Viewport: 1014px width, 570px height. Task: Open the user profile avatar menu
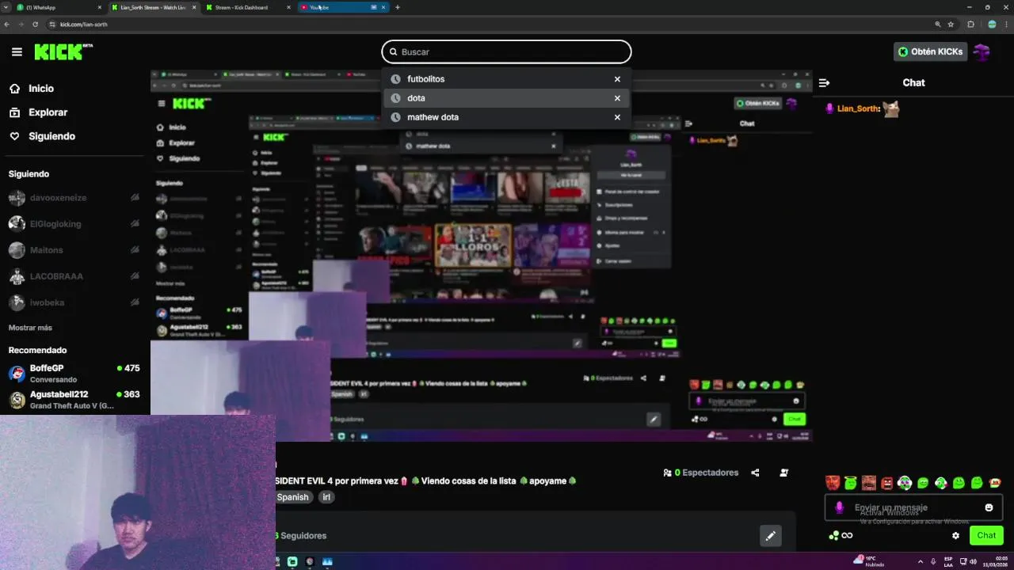(982, 52)
